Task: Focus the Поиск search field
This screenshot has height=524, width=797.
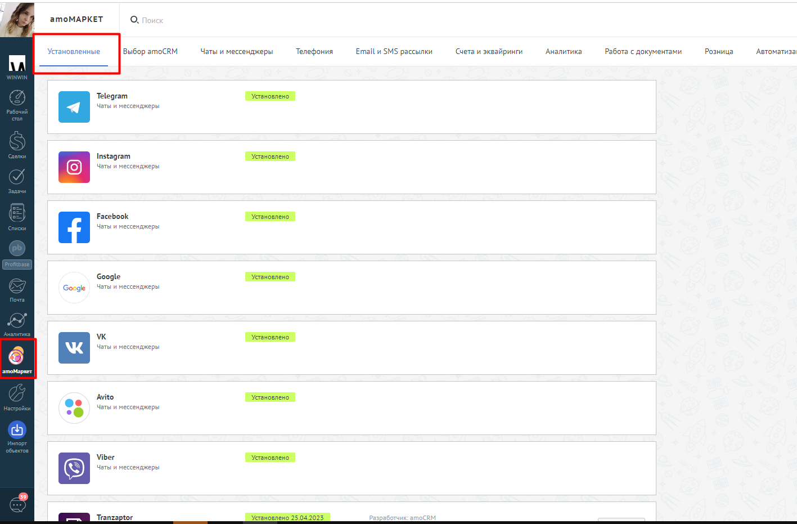Action: pyautogui.click(x=152, y=20)
